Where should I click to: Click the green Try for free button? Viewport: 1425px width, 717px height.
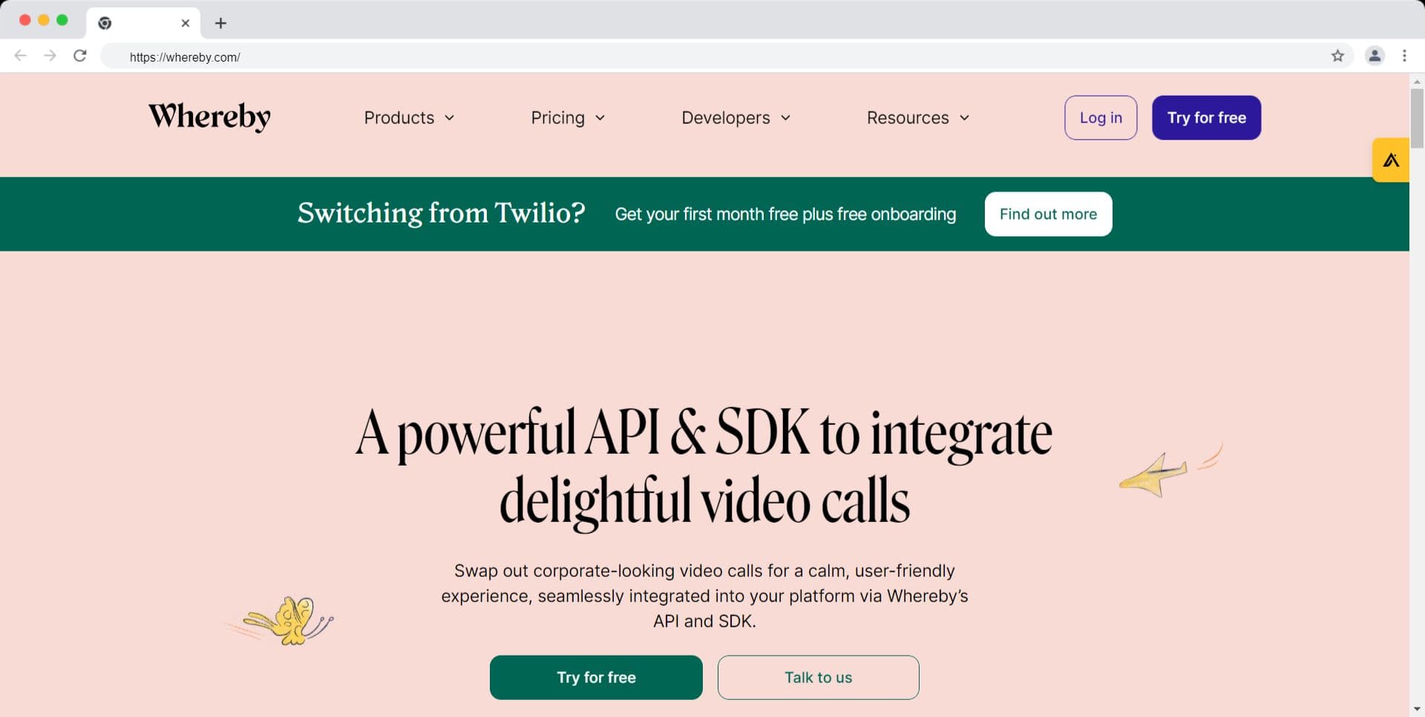click(596, 677)
